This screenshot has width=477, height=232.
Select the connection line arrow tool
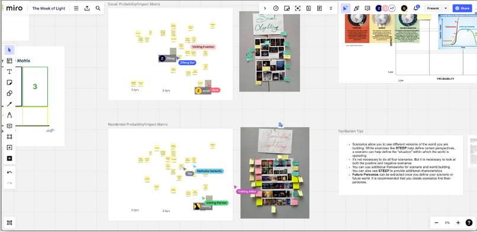pos(9,104)
